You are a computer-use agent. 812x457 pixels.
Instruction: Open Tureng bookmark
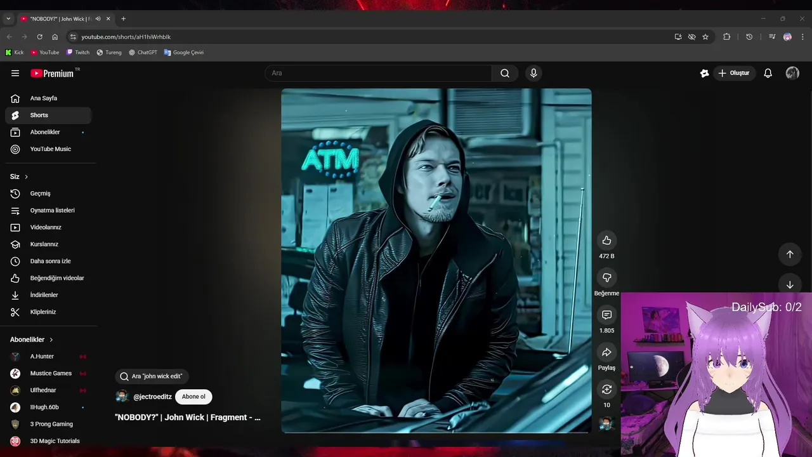coord(109,53)
